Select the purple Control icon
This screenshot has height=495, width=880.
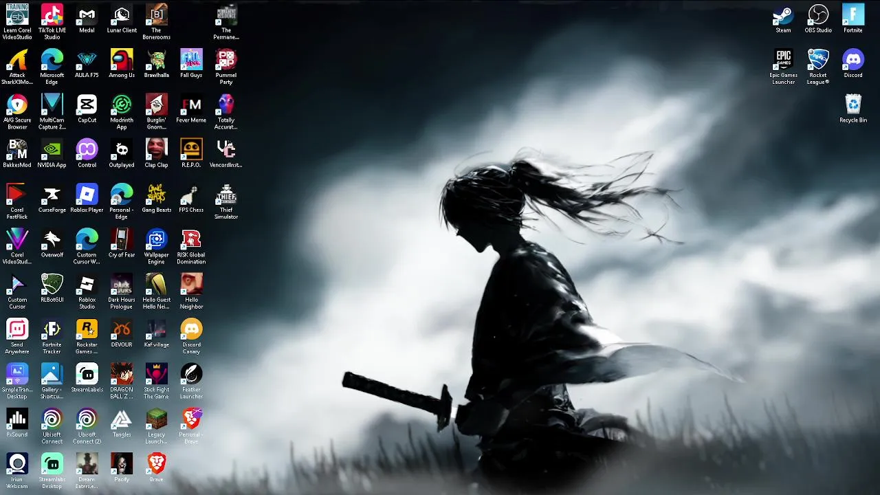(87, 153)
